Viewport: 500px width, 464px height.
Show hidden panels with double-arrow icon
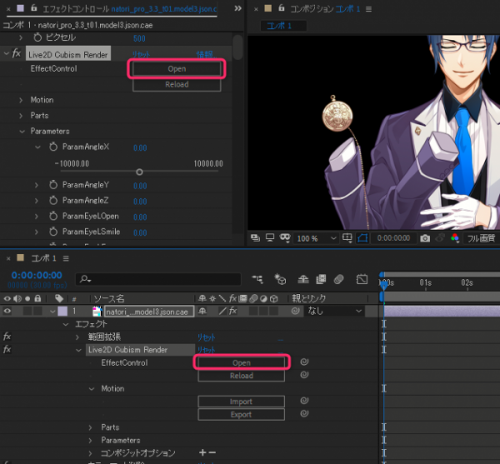[237, 8]
